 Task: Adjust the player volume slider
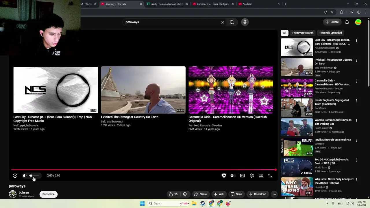tap(34, 176)
